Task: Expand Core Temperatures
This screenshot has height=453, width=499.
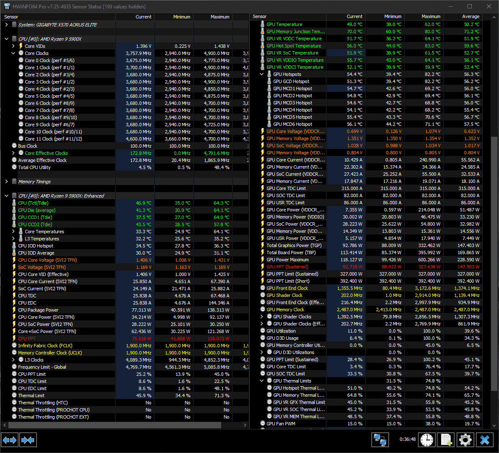Action: [13, 231]
